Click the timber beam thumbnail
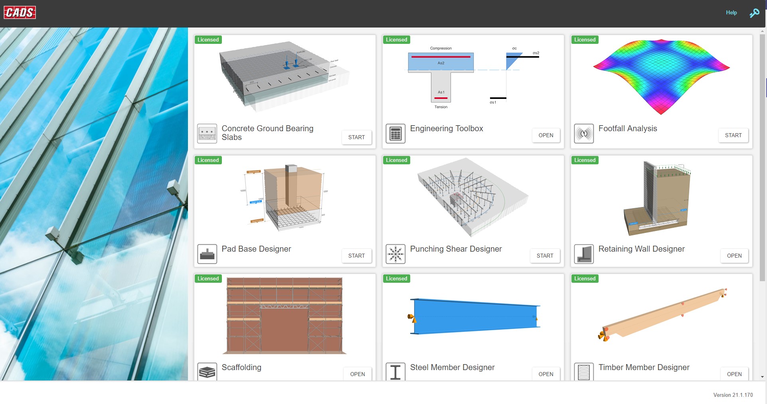767x404 pixels. [x=662, y=315]
